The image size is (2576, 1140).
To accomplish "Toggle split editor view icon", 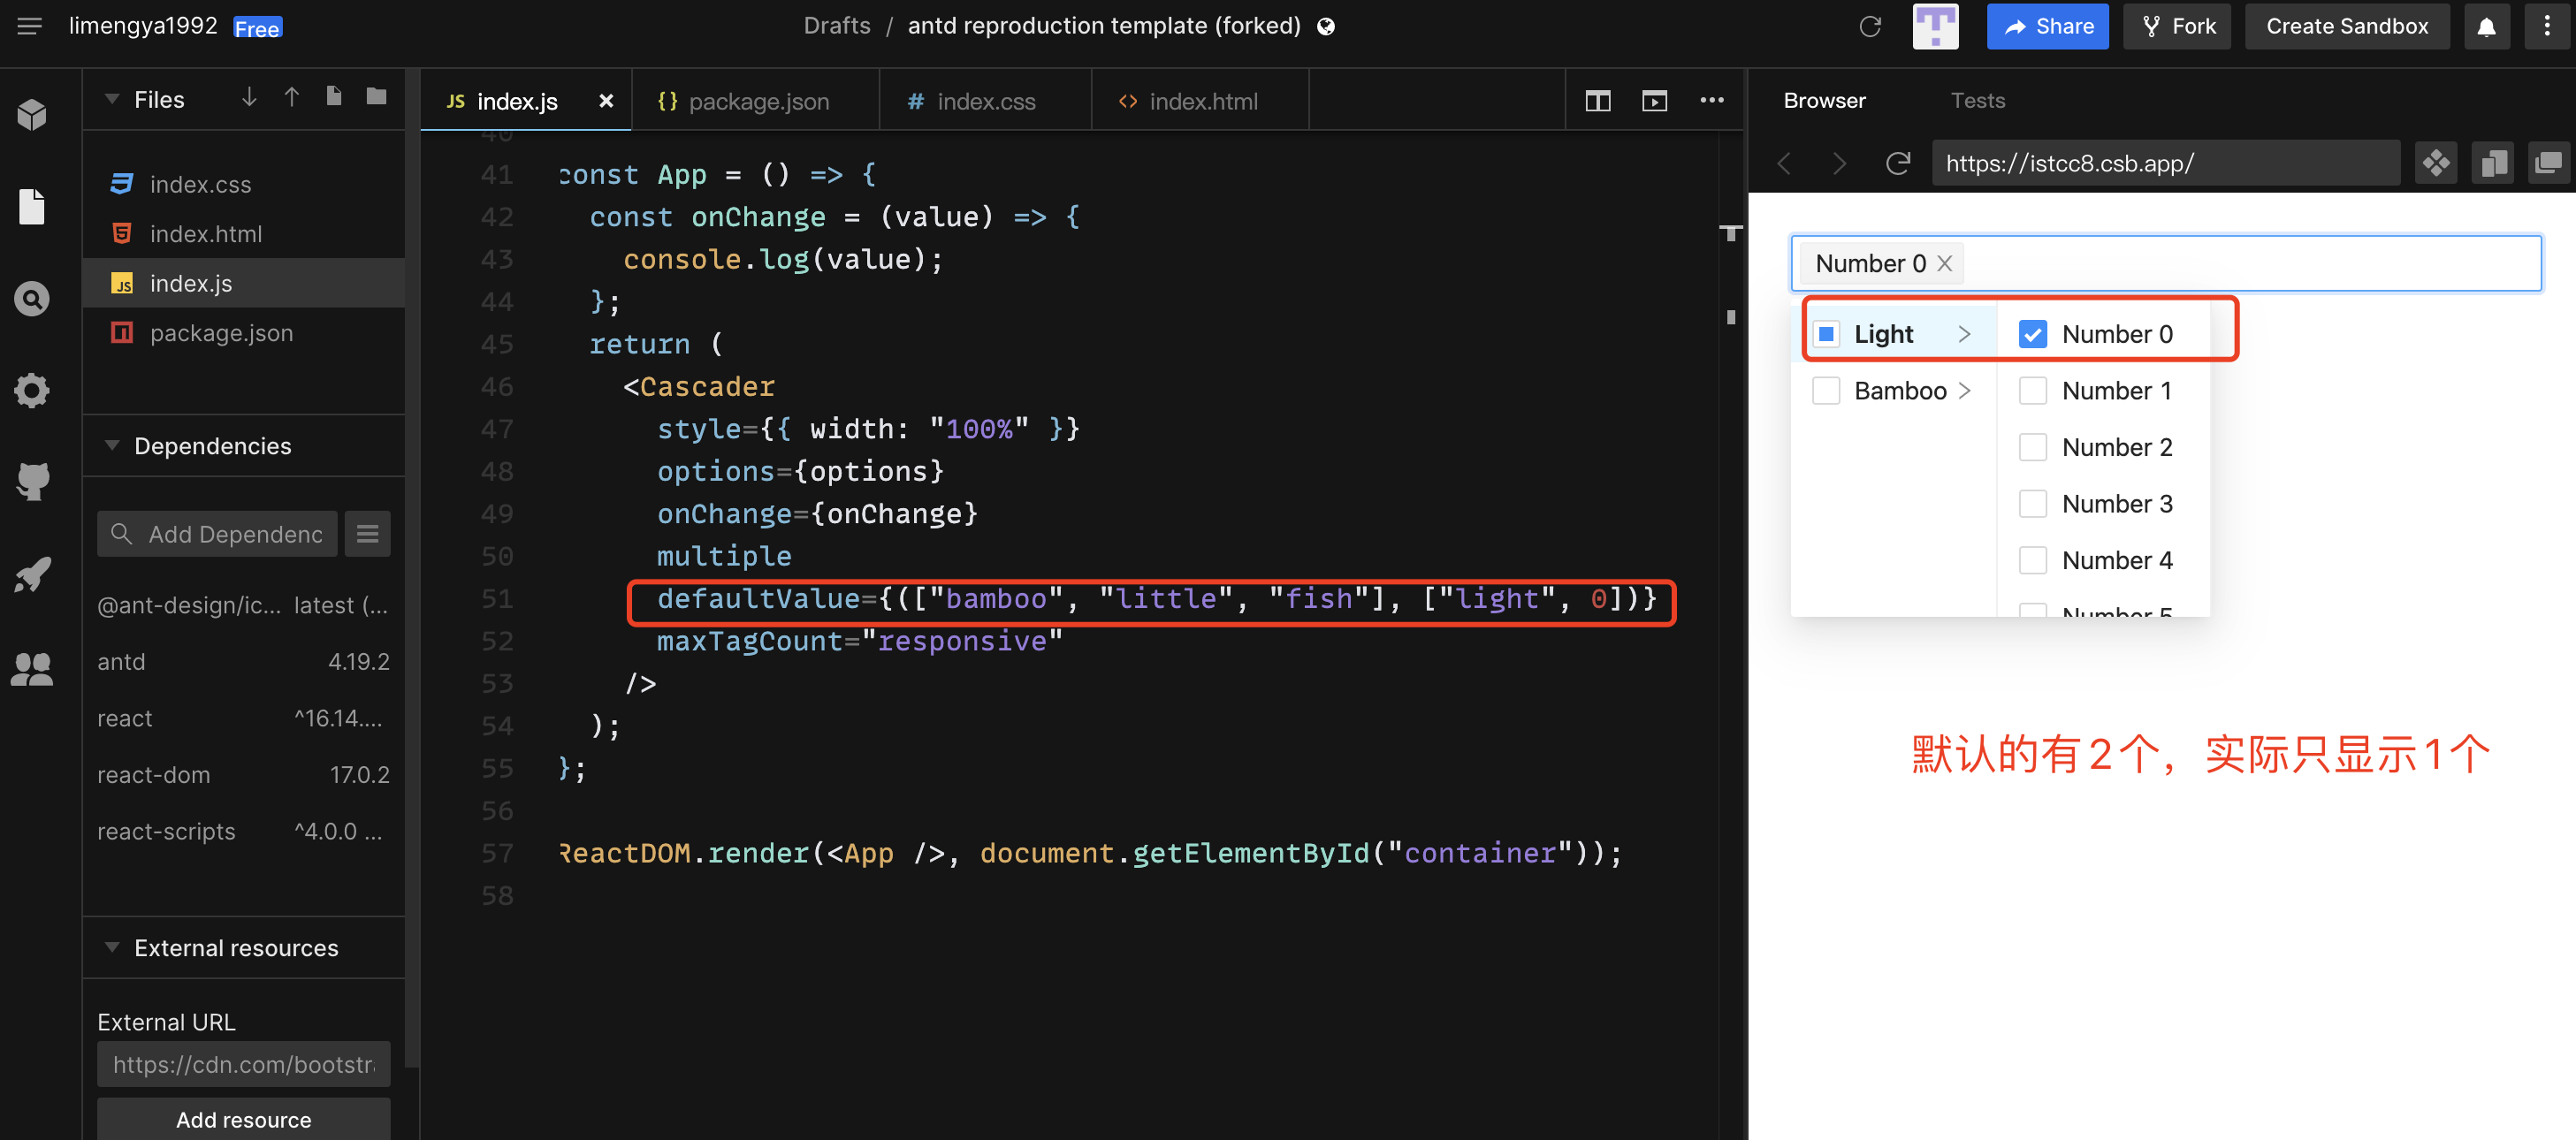I will [1597, 101].
